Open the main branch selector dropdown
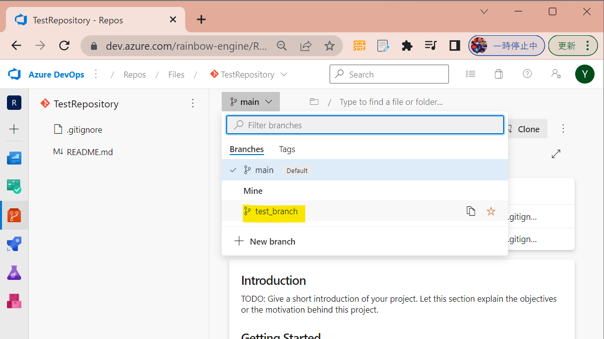This screenshot has width=604, height=339. point(251,102)
